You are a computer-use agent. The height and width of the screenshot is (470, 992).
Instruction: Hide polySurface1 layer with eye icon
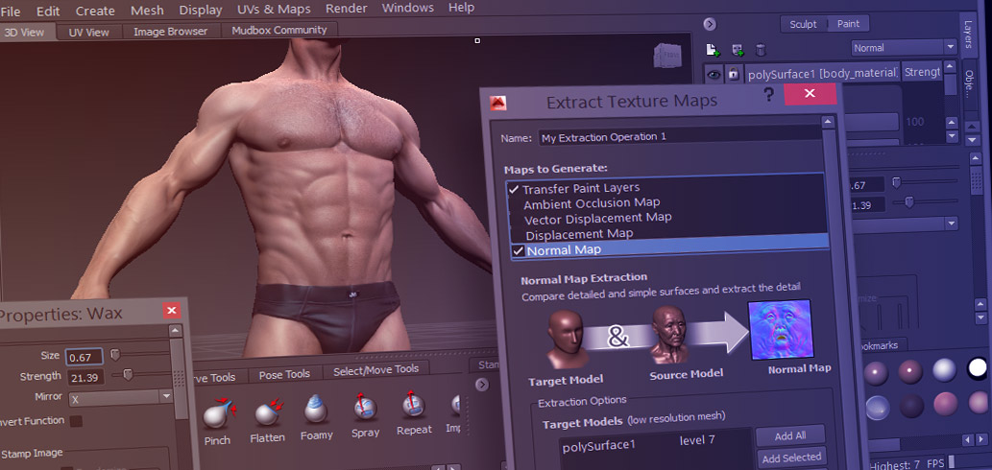pos(714,75)
